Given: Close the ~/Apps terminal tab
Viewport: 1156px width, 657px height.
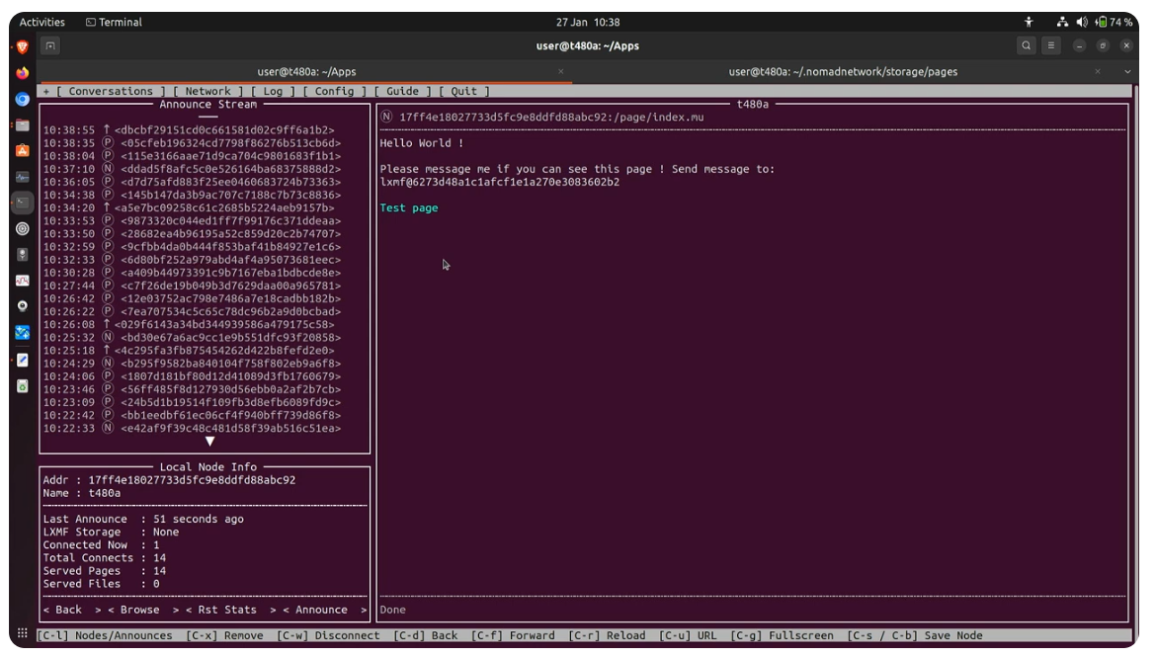Looking at the screenshot, I should (561, 71).
